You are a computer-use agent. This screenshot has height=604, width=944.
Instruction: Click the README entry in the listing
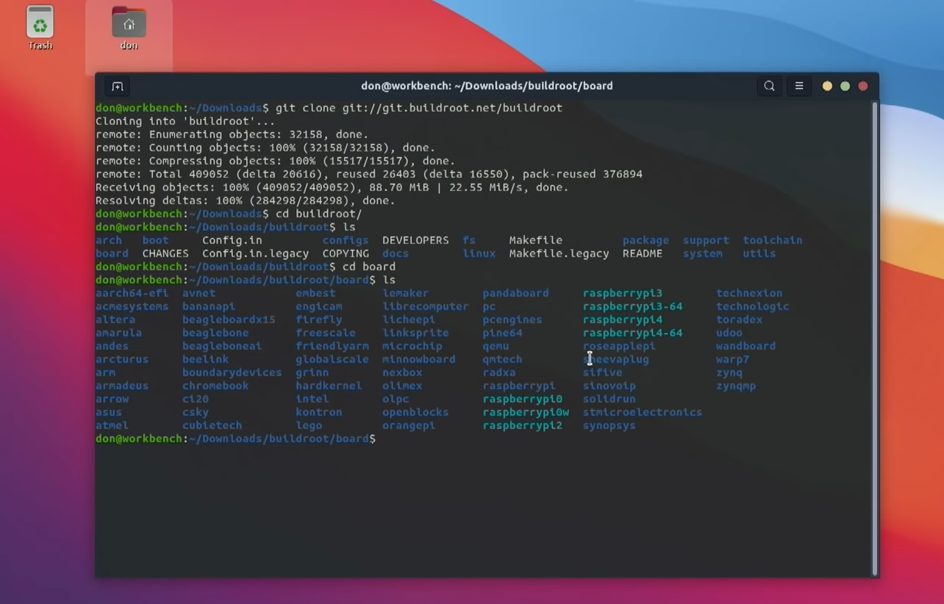643,253
